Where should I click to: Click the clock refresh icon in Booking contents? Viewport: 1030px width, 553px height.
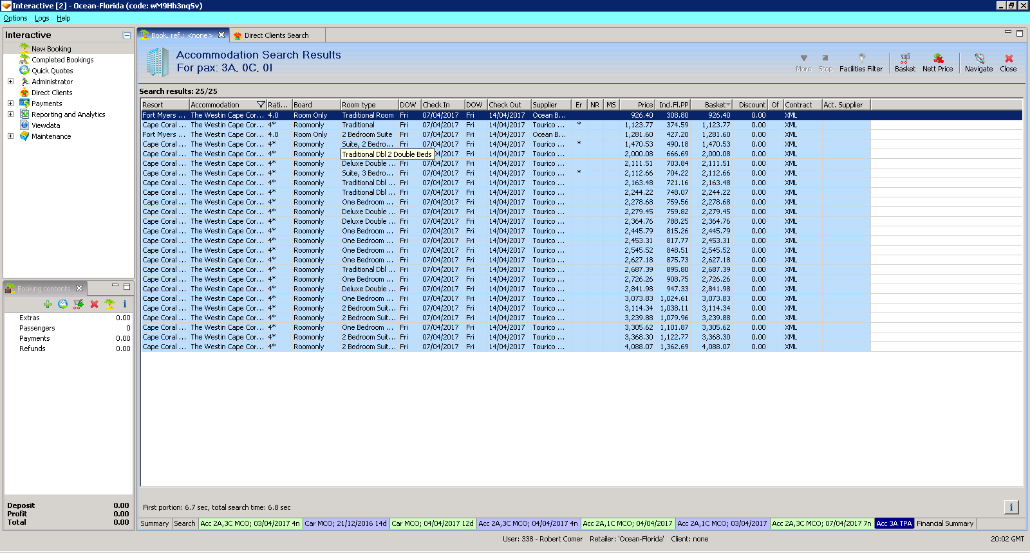pos(63,304)
